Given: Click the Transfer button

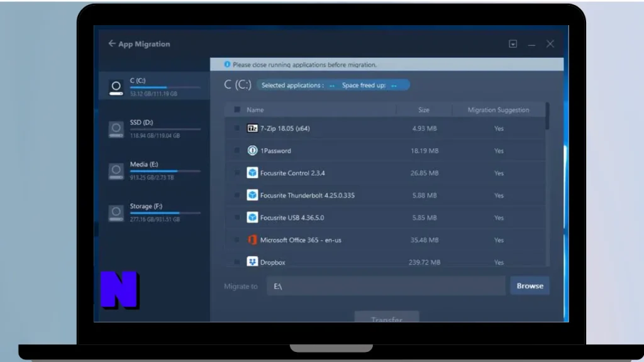Looking at the screenshot, I should point(387,317).
